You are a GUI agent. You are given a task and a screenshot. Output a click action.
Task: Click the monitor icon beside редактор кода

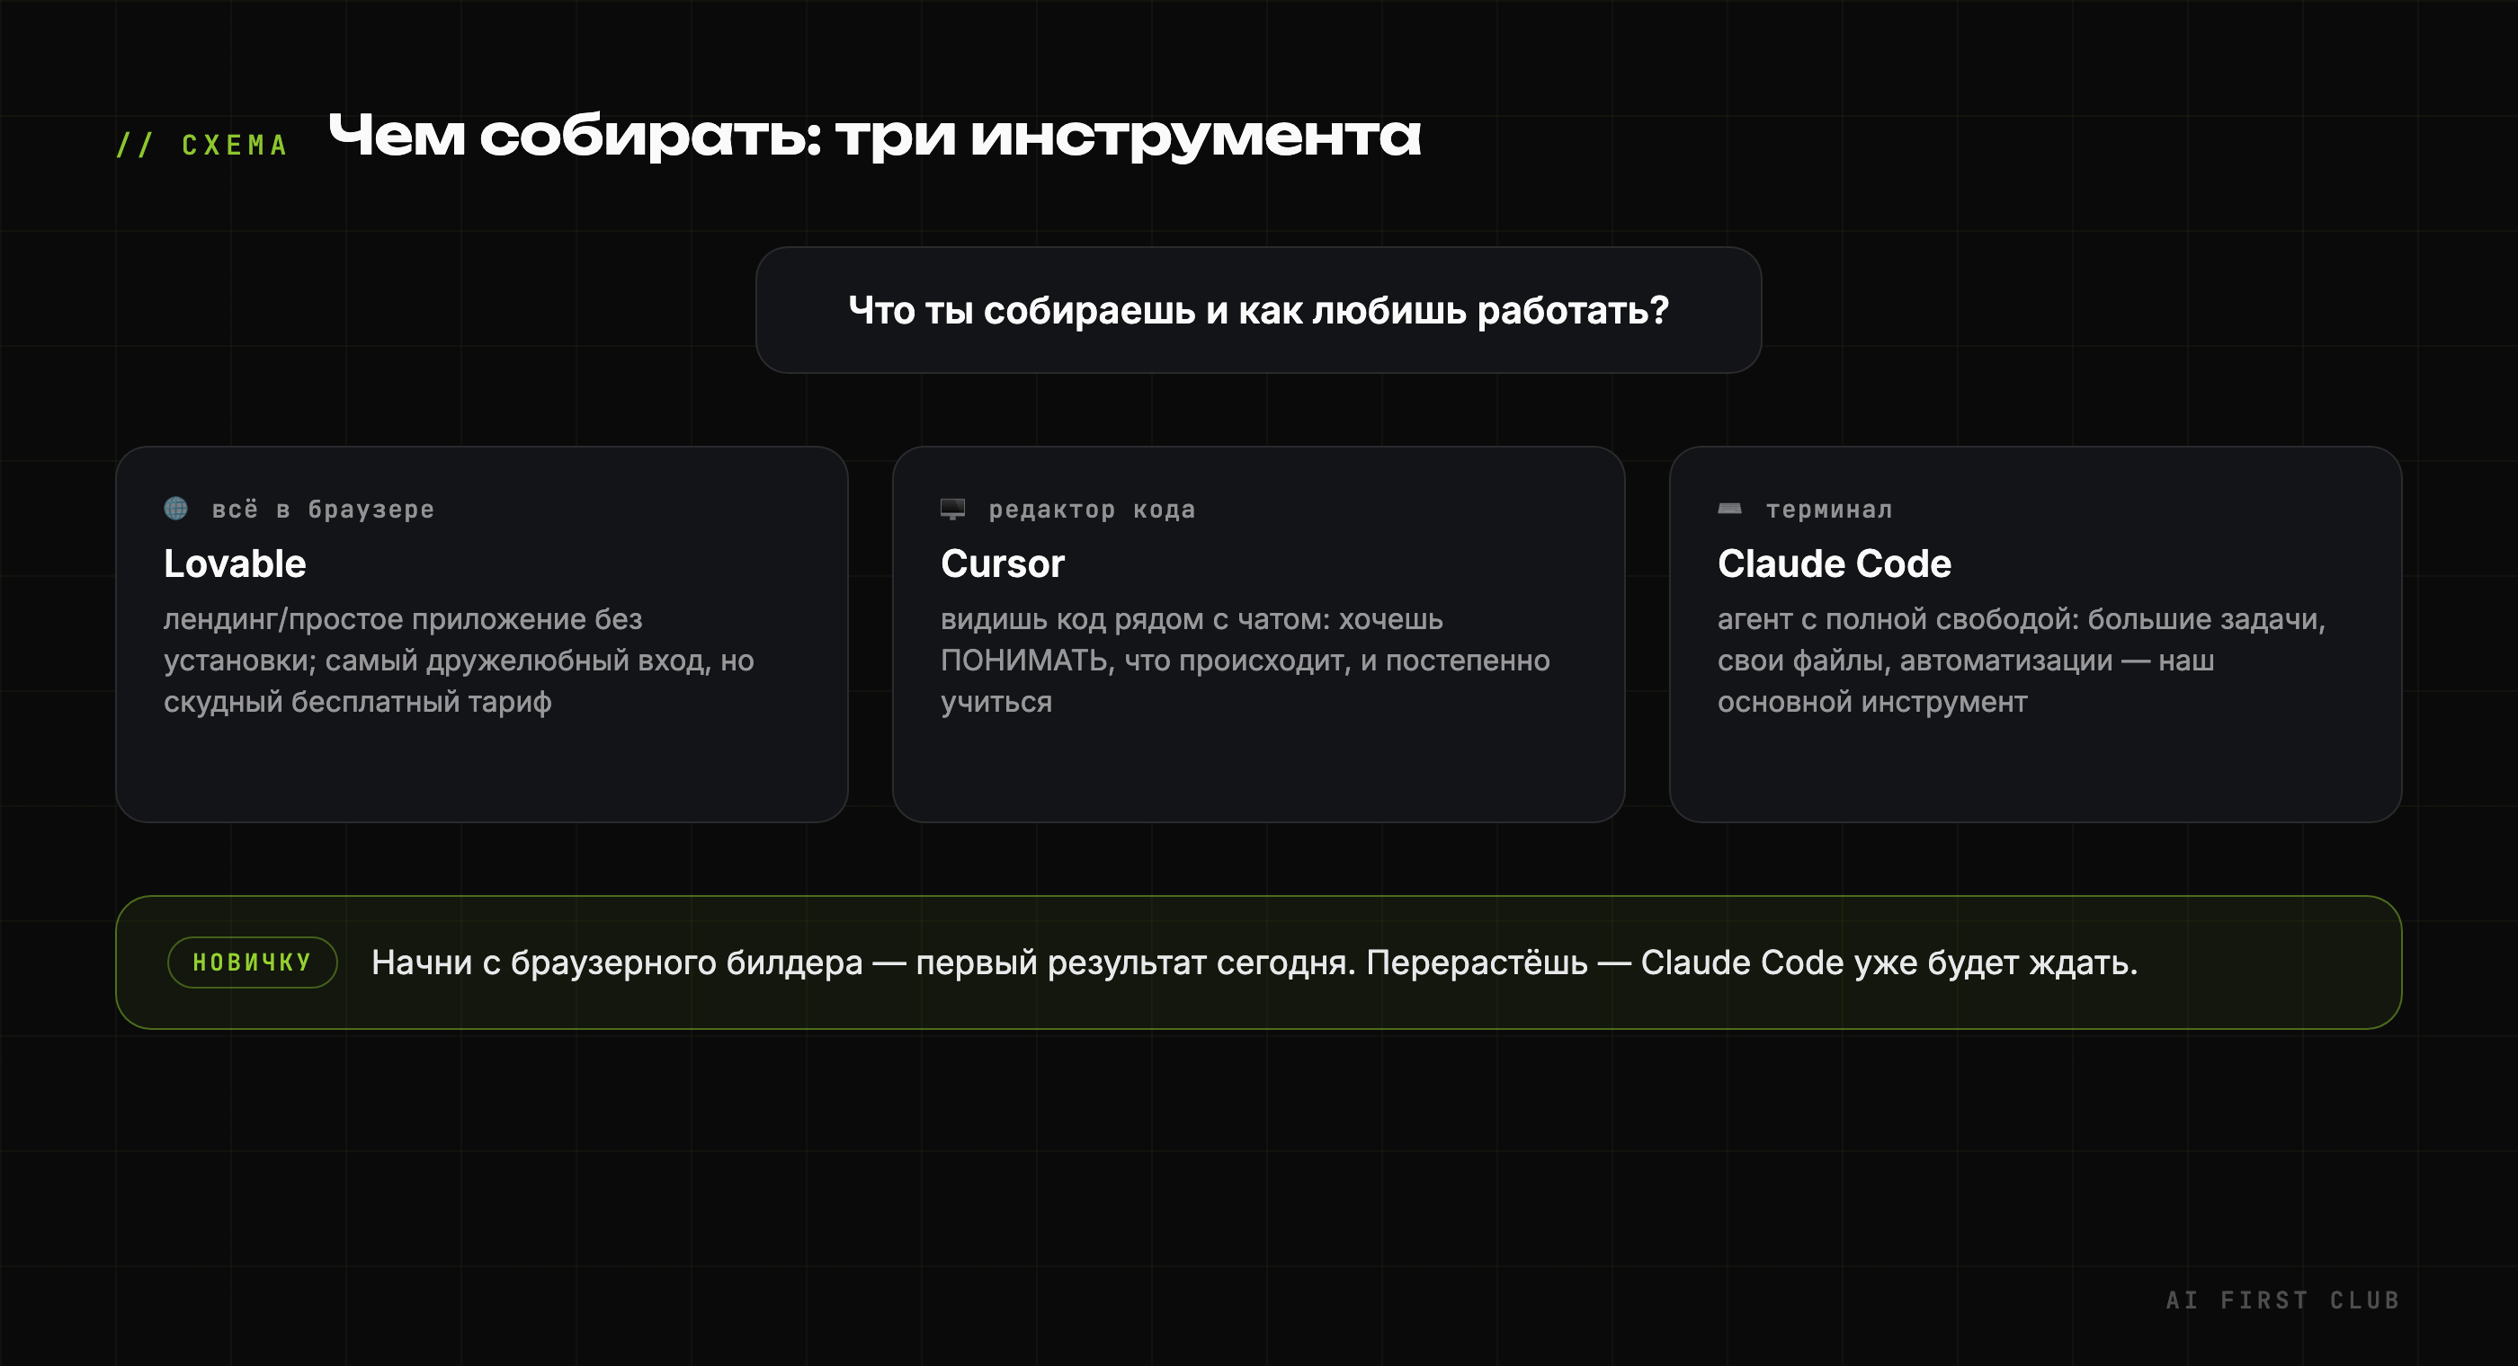pyautogui.click(x=952, y=508)
